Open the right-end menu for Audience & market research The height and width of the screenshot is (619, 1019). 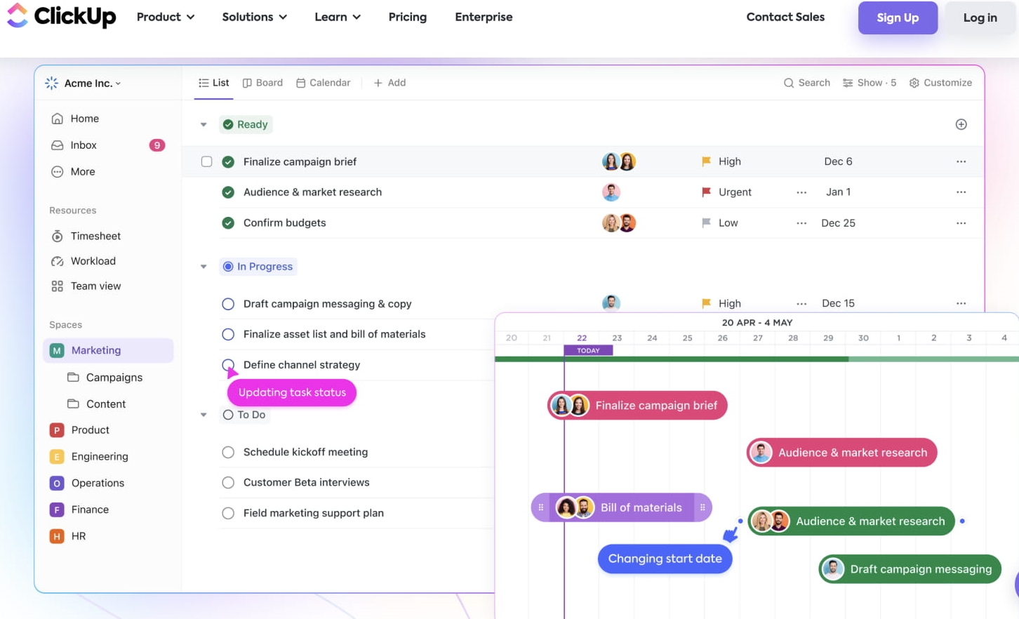(961, 192)
